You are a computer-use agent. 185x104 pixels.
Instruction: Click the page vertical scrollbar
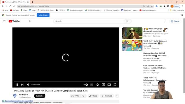(x=184, y=56)
